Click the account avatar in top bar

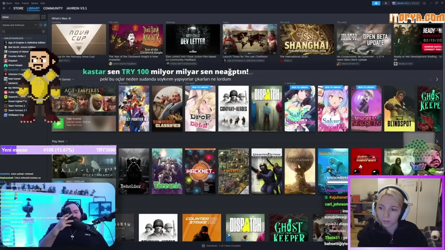tap(394, 3)
